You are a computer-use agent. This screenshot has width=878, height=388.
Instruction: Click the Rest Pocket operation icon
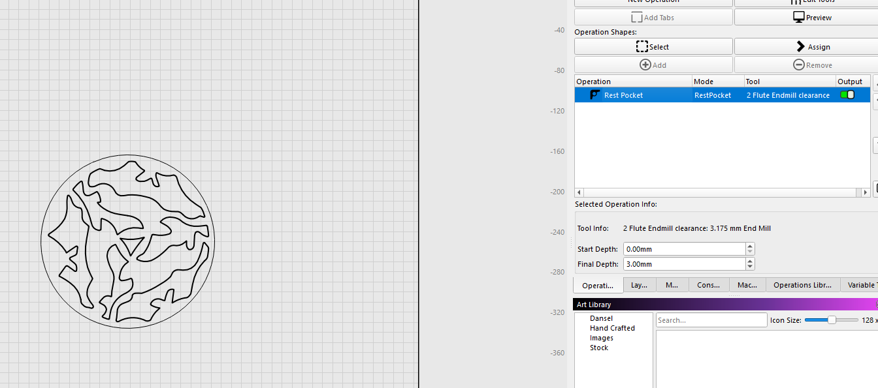594,95
